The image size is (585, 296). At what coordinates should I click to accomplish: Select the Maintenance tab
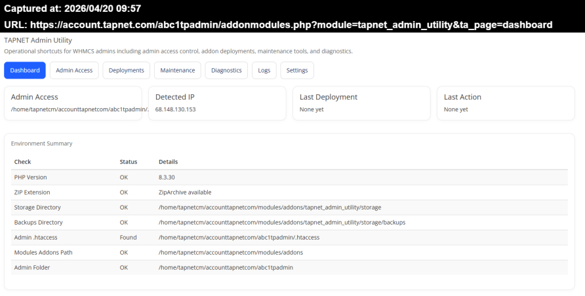[x=177, y=70]
